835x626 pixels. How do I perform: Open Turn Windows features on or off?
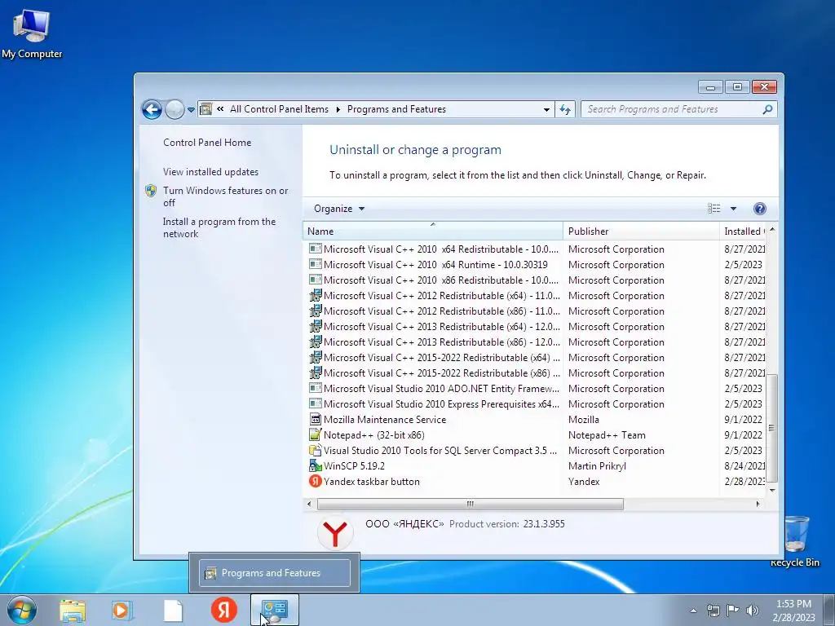click(225, 196)
